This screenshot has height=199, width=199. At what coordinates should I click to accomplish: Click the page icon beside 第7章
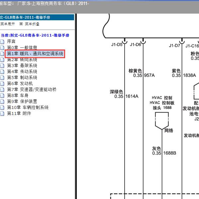(x=2, y=89)
